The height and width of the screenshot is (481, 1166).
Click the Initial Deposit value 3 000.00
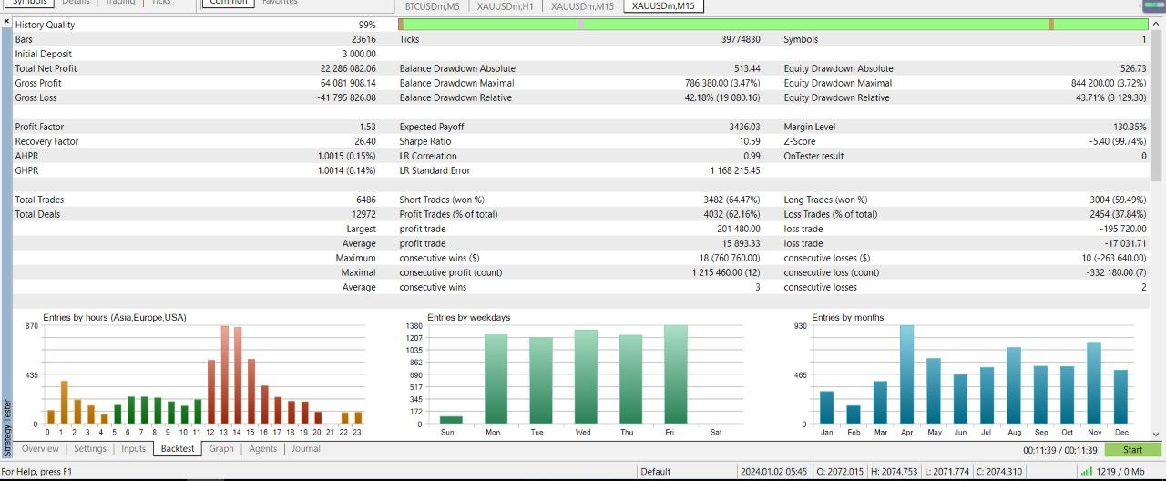coord(359,54)
